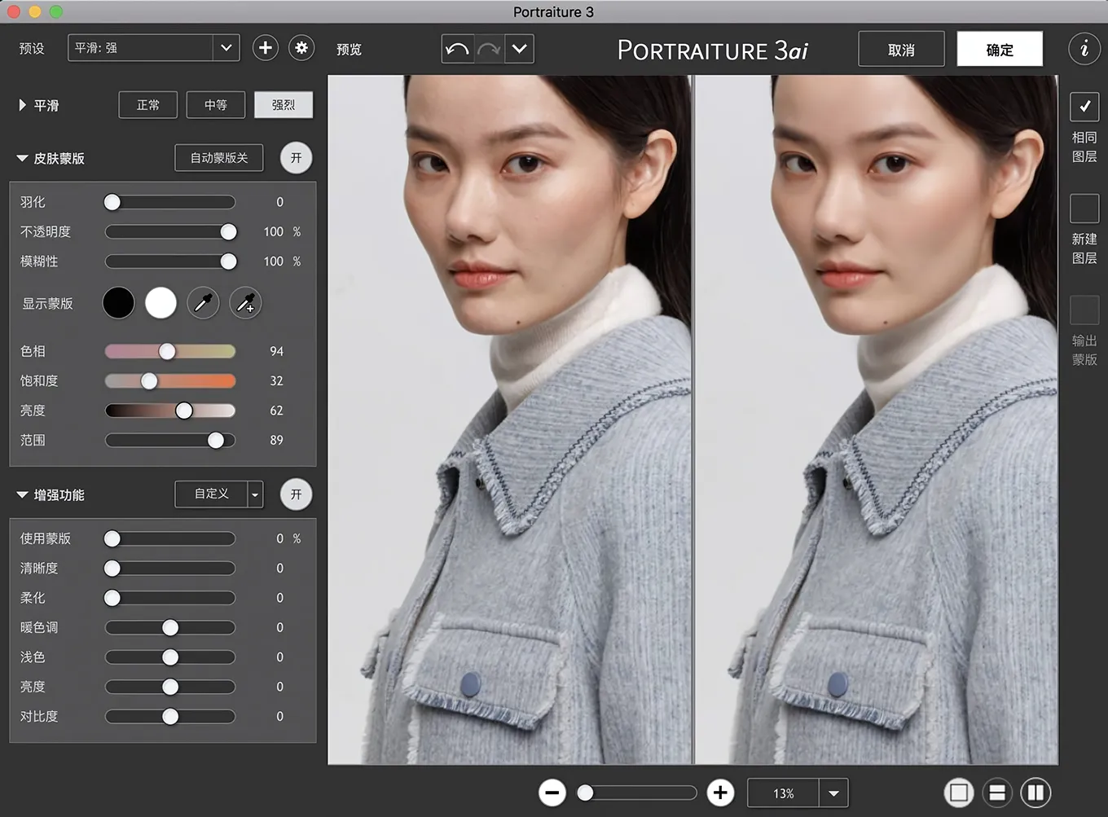
Task: Select the mask color eyedropper tool
Action: [203, 303]
